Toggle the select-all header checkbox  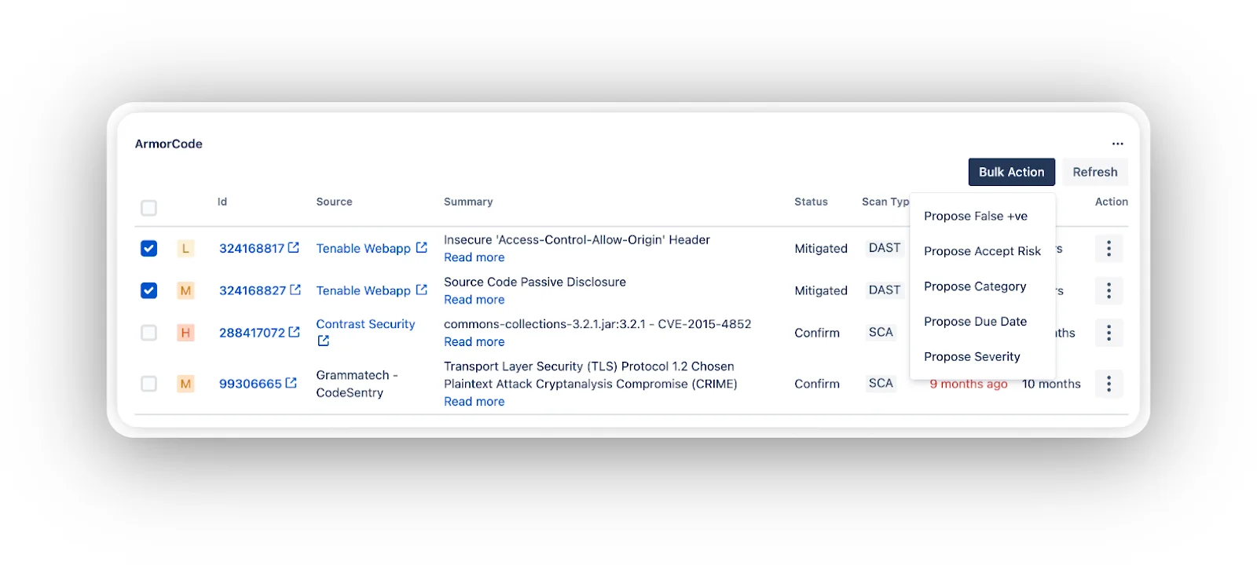coord(148,208)
